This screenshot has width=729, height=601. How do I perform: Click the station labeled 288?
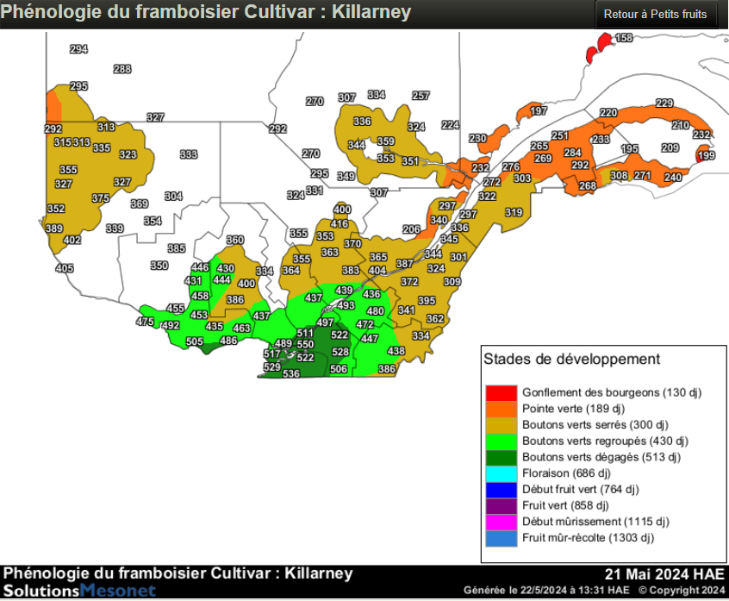click(x=122, y=70)
